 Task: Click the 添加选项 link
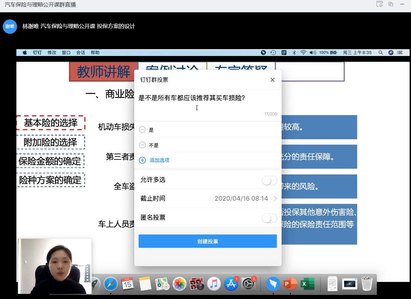[159, 160]
